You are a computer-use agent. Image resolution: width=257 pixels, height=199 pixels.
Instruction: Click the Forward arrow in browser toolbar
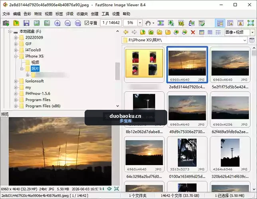134,32
